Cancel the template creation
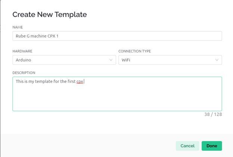Screen dimensions: 233x157 coord(187,146)
